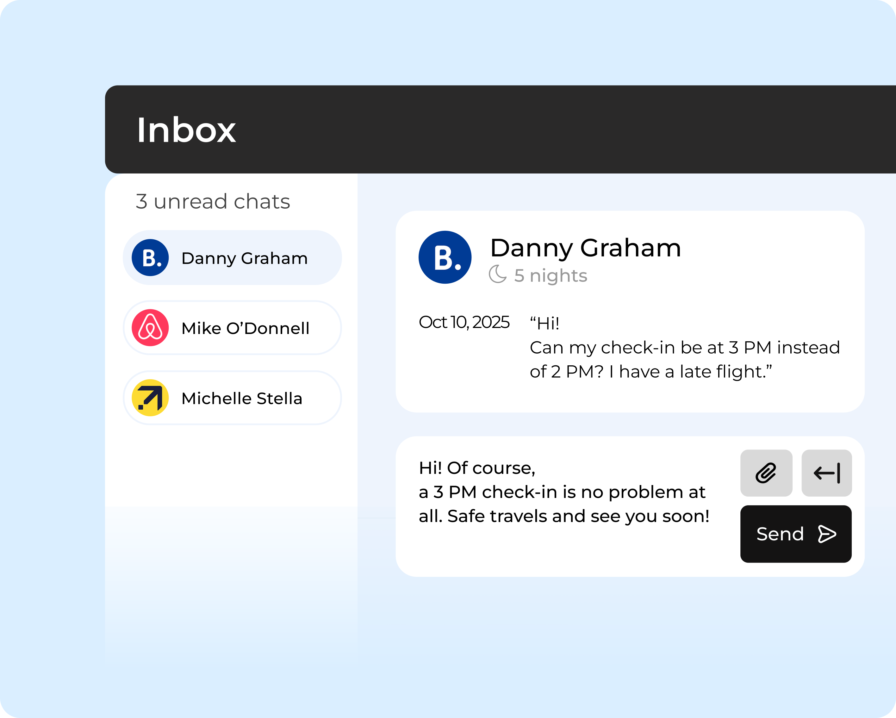Click the paperclip attachment icon
Screen dimensions: 896x718
point(766,473)
